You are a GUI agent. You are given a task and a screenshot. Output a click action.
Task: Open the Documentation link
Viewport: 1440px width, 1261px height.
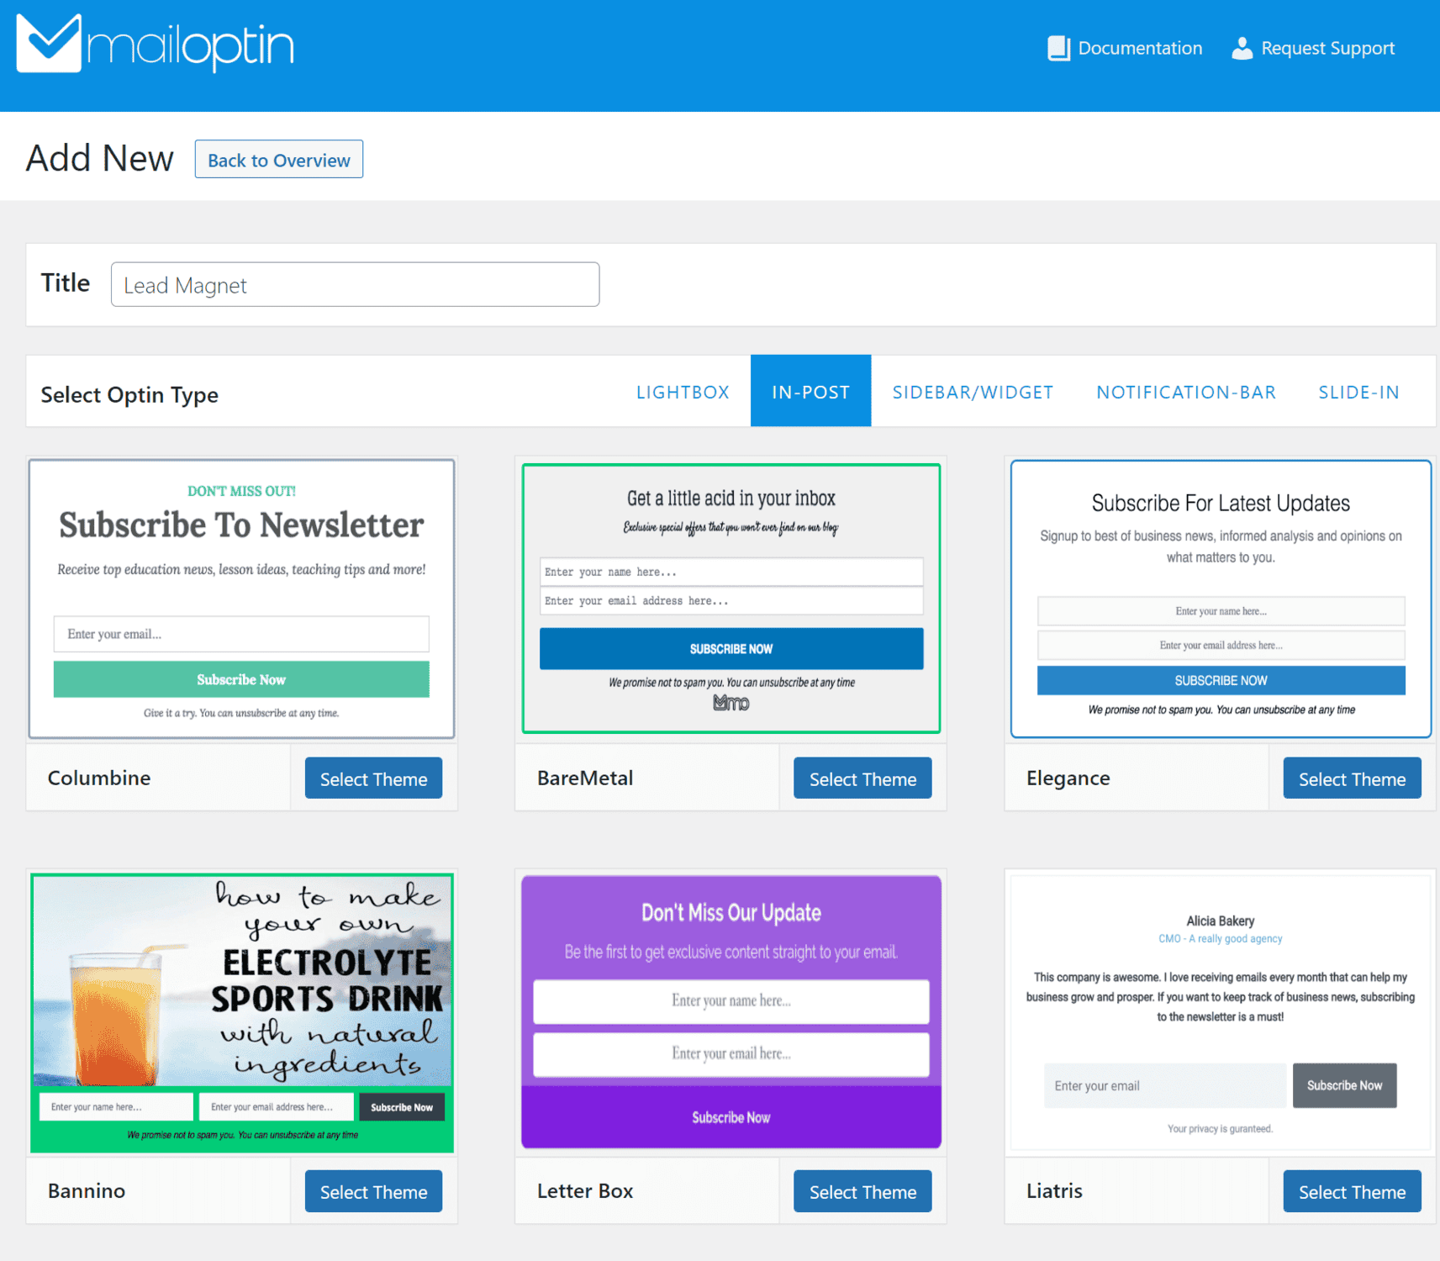(1139, 49)
